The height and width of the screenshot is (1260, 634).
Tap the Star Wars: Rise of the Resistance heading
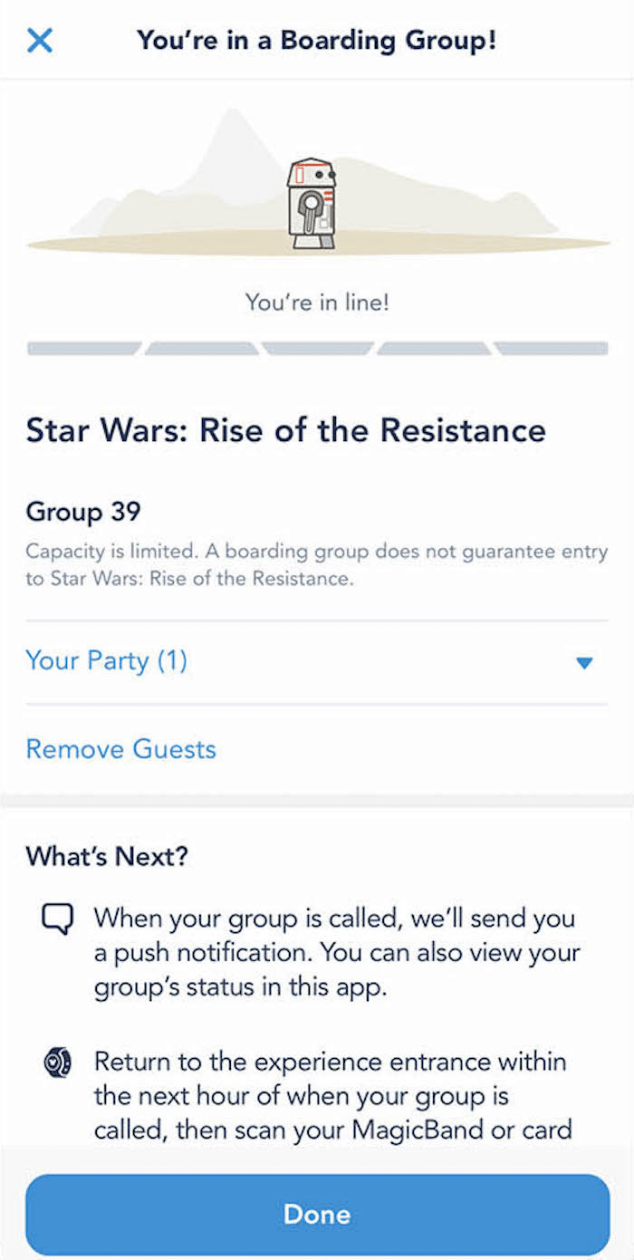(x=286, y=430)
